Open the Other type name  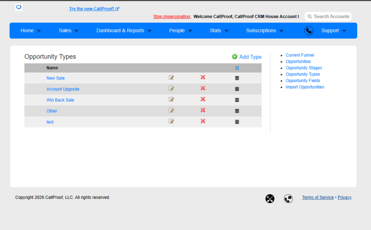click(52, 111)
